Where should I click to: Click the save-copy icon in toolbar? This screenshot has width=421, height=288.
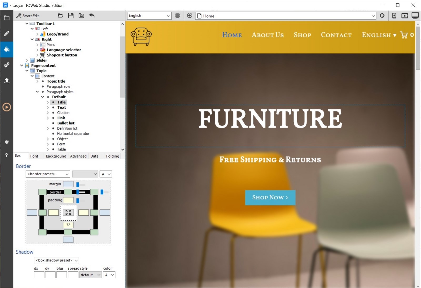pos(81,16)
